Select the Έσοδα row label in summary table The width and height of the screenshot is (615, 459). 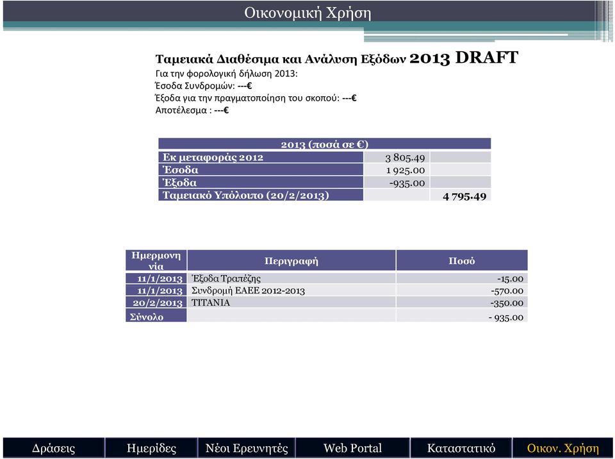point(261,170)
